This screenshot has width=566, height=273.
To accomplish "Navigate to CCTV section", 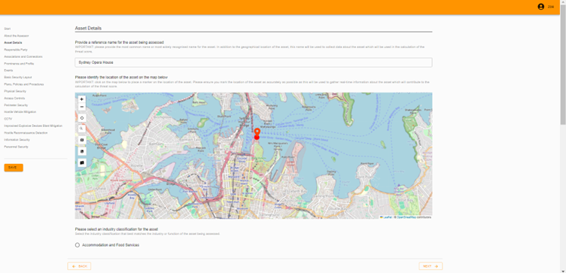I will click(x=8, y=119).
